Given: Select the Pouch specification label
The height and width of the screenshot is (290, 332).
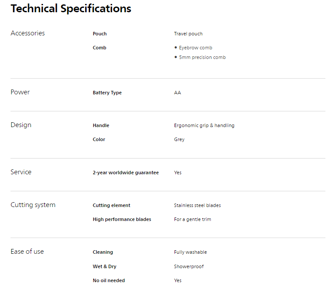Looking at the screenshot, I should (x=100, y=34).
